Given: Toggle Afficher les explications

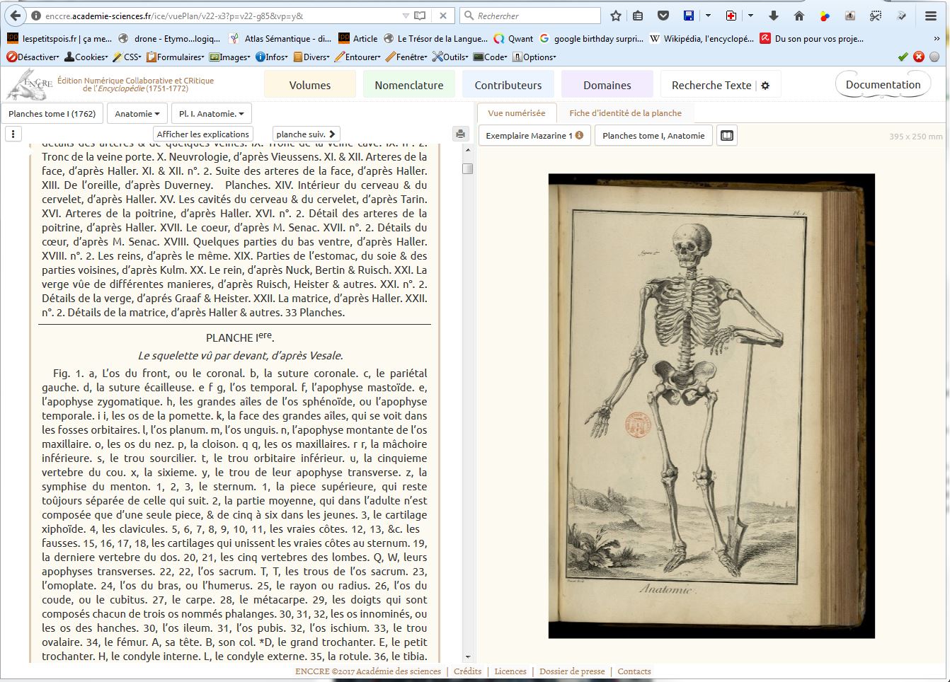Looking at the screenshot, I should [203, 134].
